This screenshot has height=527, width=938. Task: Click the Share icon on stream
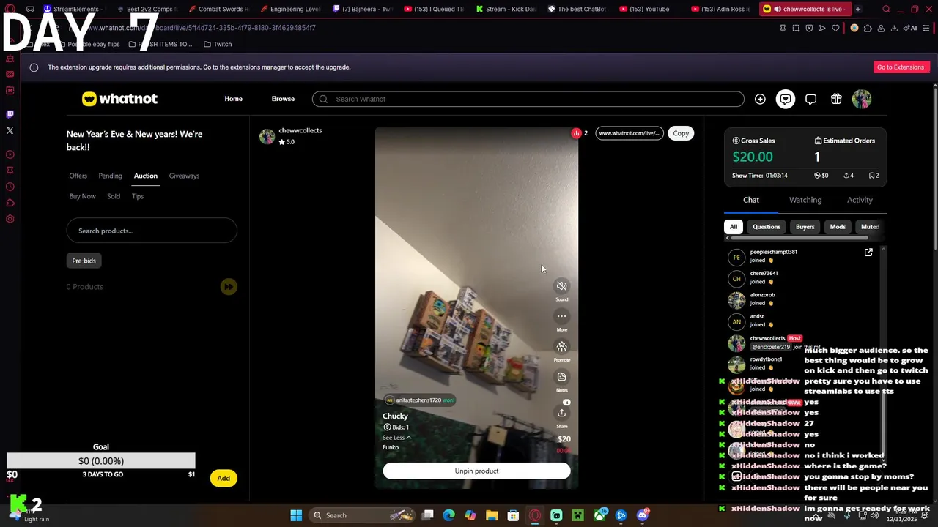pyautogui.click(x=561, y=413)
